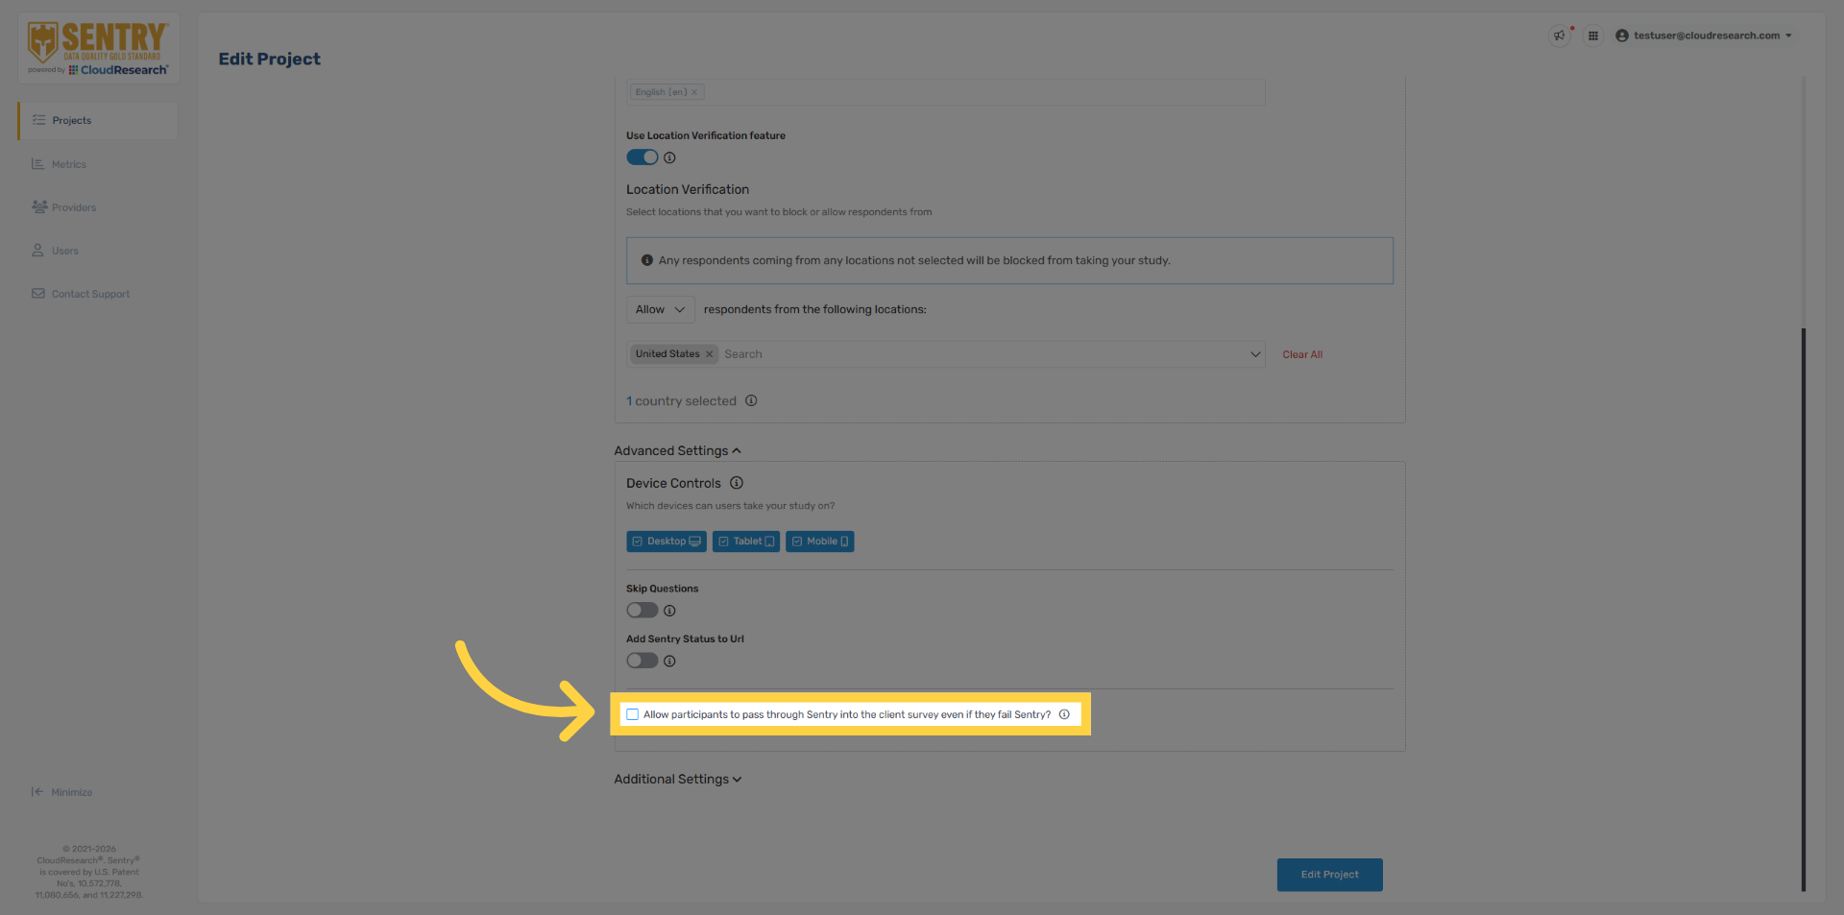Disable the Use Location Verification toggle
This screenshot has height=915, width=1844.
(x=642, y=157)
